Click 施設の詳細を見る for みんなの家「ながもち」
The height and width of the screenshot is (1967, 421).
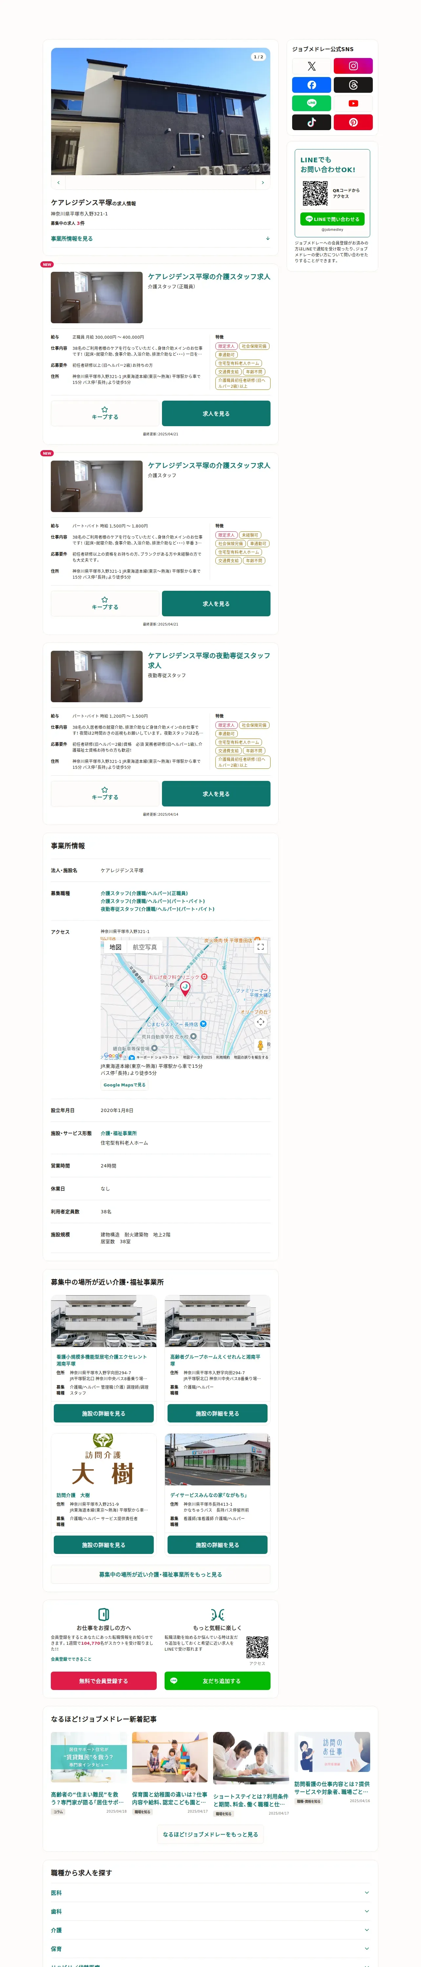[x=217, y=1545]
